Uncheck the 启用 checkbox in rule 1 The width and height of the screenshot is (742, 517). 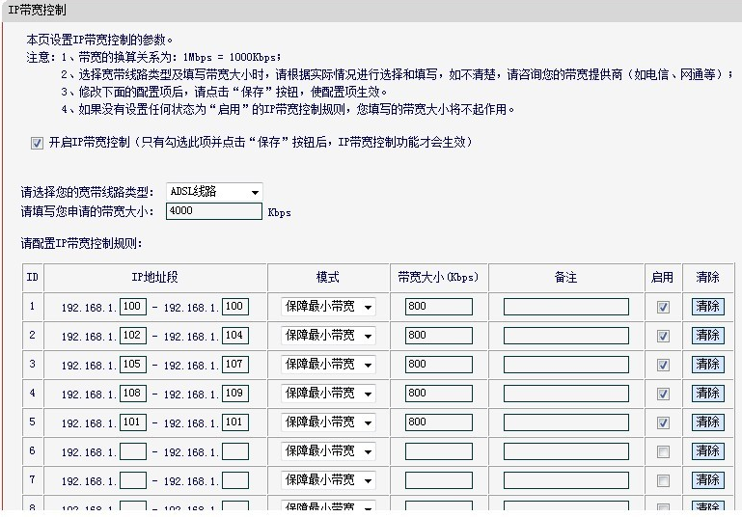(663, 307)
